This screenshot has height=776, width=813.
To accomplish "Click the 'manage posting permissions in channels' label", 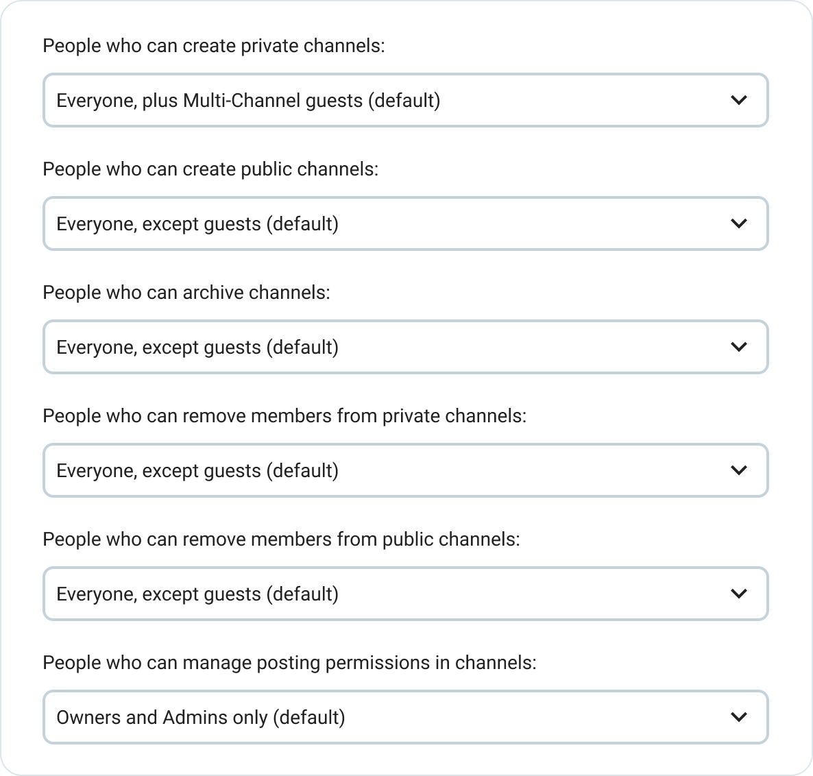I will click(289, 663).
